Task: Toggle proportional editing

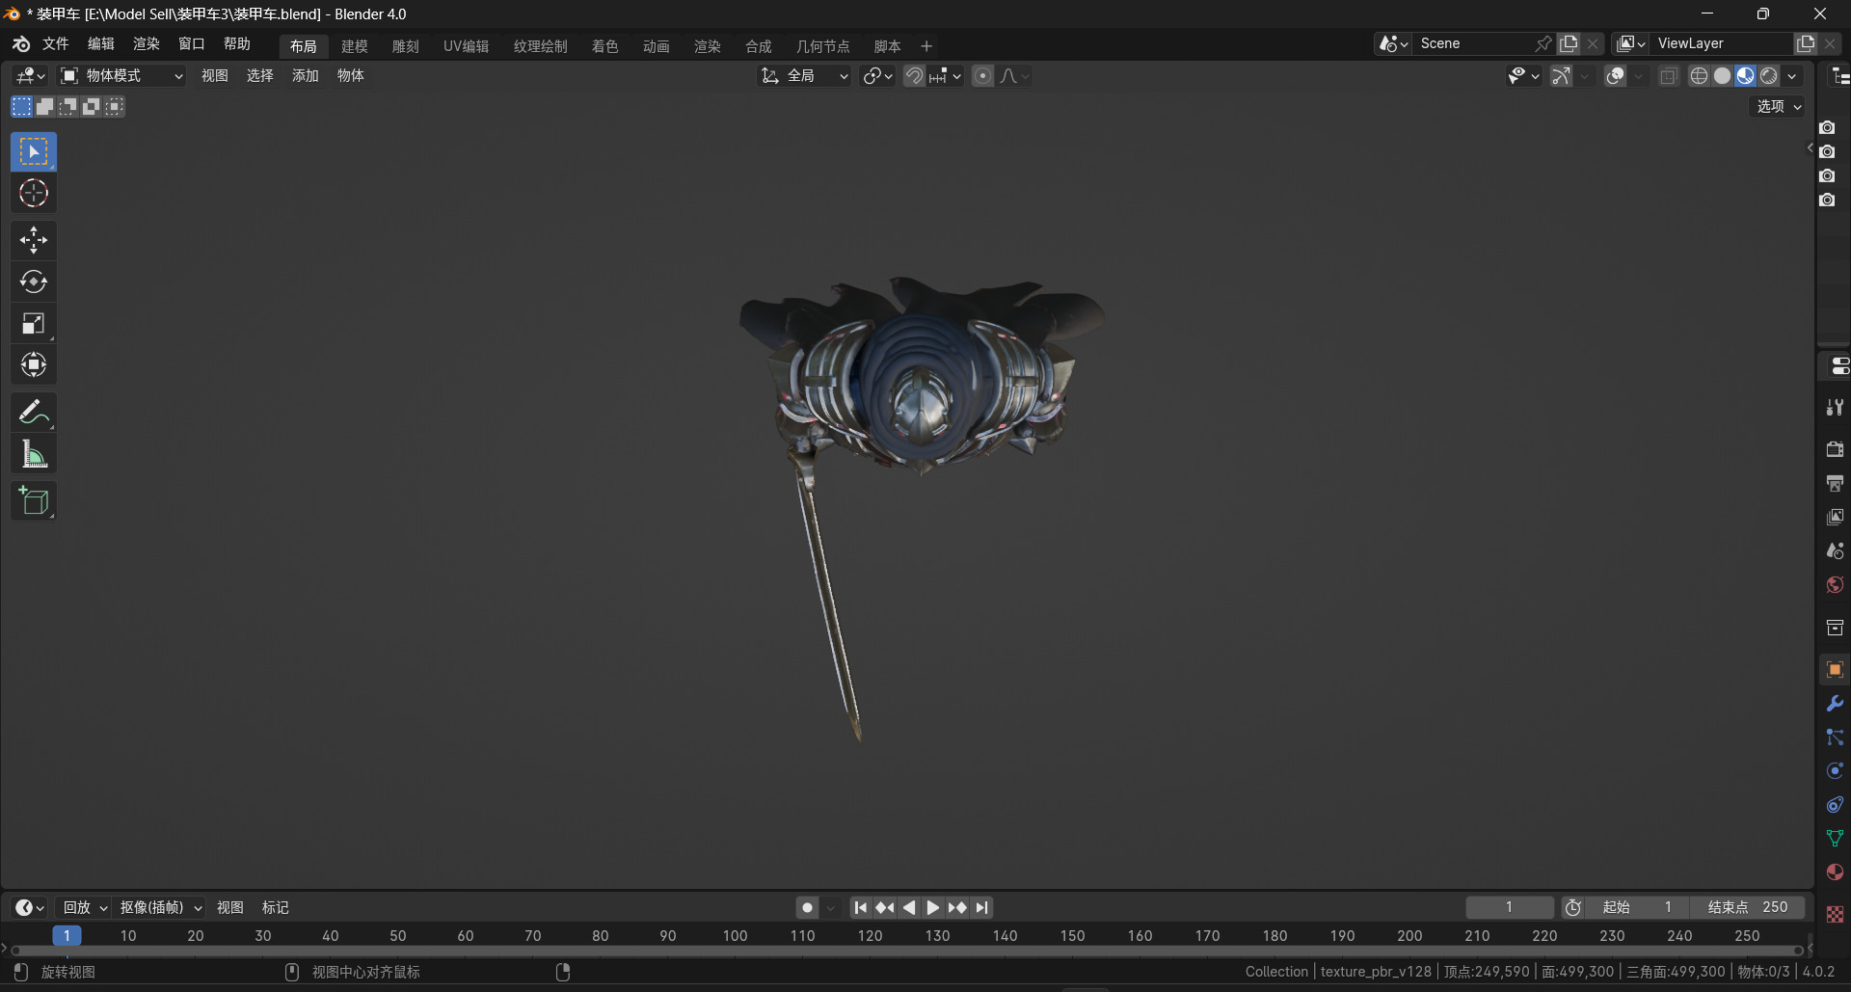Action: (982, 76)
